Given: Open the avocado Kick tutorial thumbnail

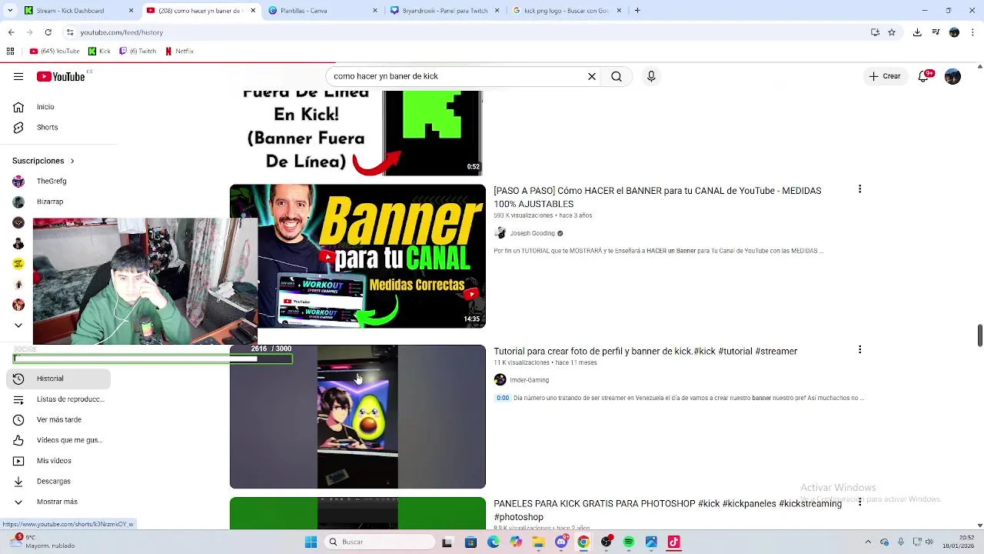Looking at the screenshot, I should tap(357, 416).
